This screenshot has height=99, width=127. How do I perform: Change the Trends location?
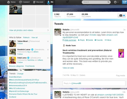click(x=20, y=74)
